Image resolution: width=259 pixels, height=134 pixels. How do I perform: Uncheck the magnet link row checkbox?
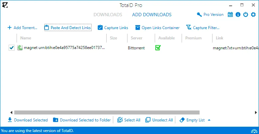[x=12, y=48]
